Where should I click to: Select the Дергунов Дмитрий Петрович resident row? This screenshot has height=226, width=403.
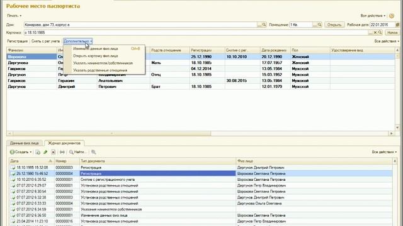[200, 87]
